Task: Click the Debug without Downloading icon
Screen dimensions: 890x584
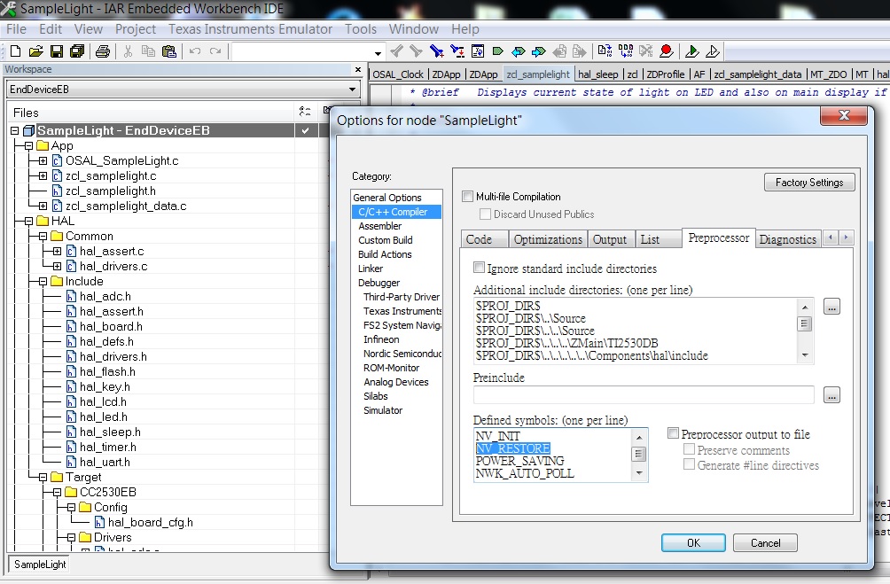Action: (713, 51)
